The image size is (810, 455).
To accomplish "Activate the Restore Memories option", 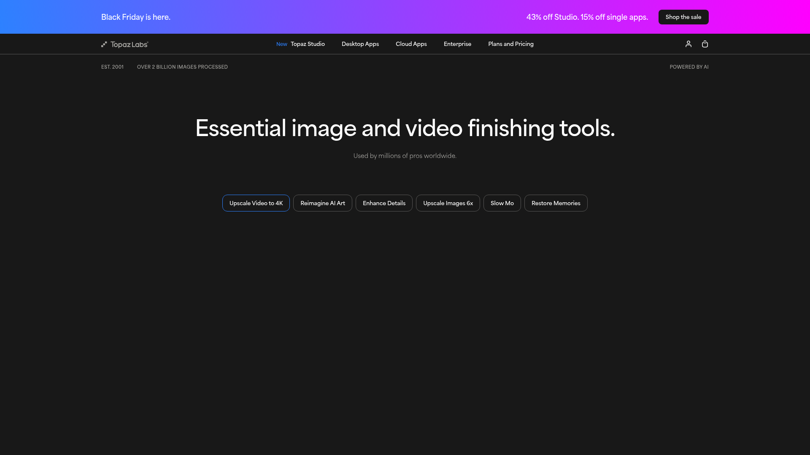I will [x=556, y=203].
